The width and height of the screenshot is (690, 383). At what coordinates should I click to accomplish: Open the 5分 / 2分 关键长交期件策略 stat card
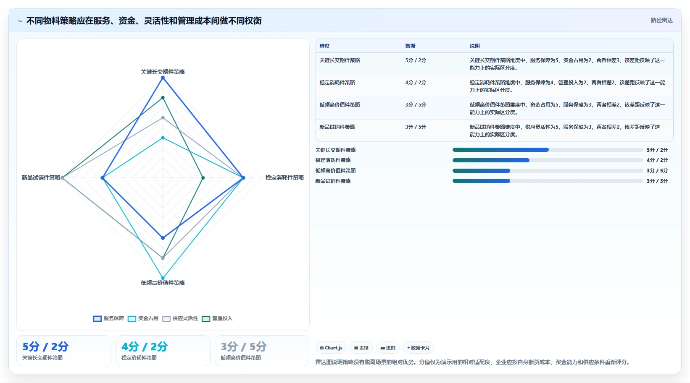[64, 351]
